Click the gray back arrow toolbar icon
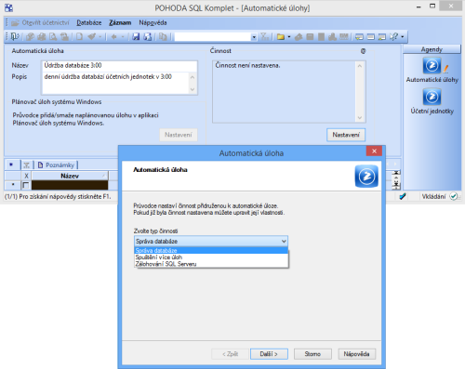Image resolution: width=465 pixels, height=369 pixels. click(113, 37)
